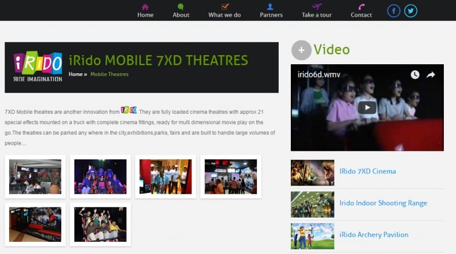Click the video share arrow icon
456x254 pixels.
(x=431, y=75)
